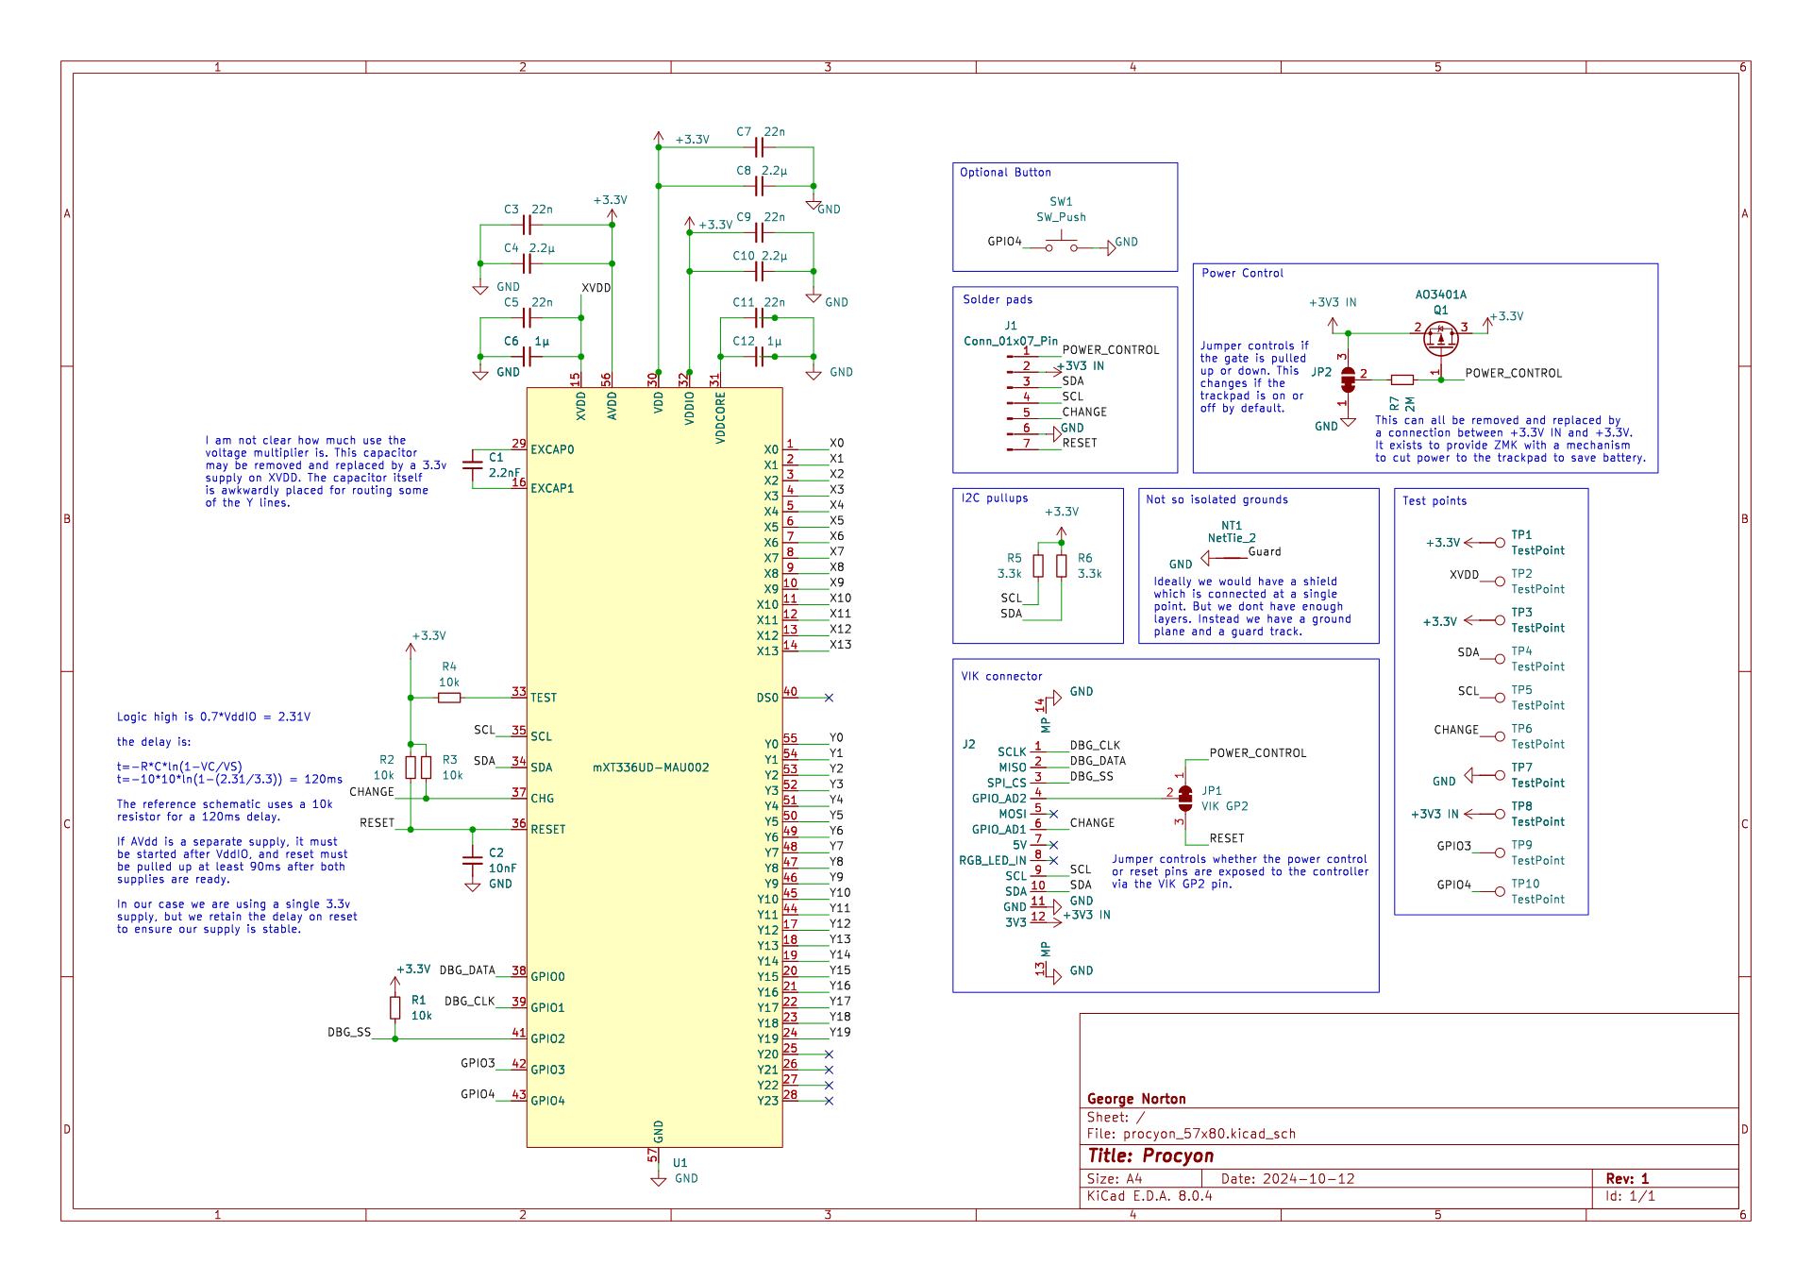
Task: Click the "Rev: 1" field
Action: click(1628, 1179)
